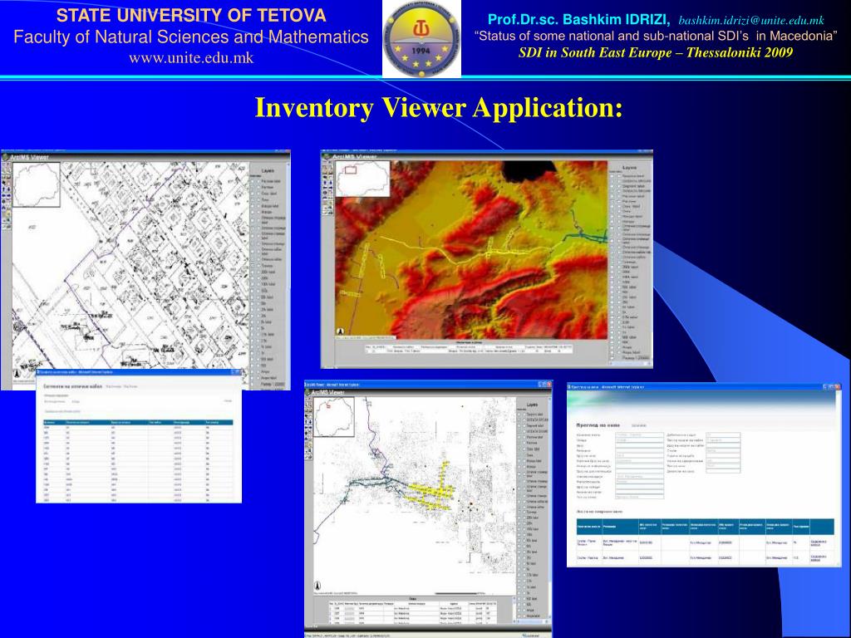Screen dimensions: 851x638
Task: Click the north arrow icon in top-left parcel map viewer
Action: 17,374
